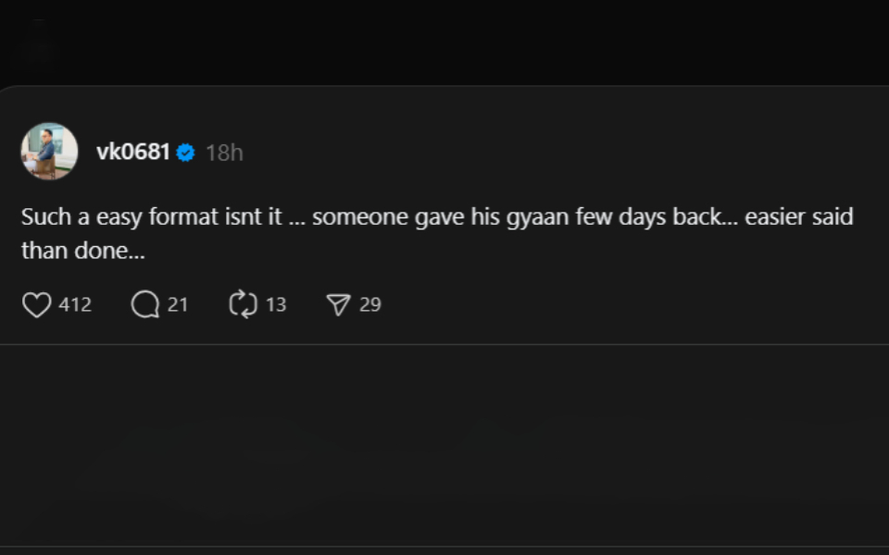Repost using the circular arrows icon
The height and width of the screenshot is (555, 889).
pyautogui.click(x=243, y=304)
